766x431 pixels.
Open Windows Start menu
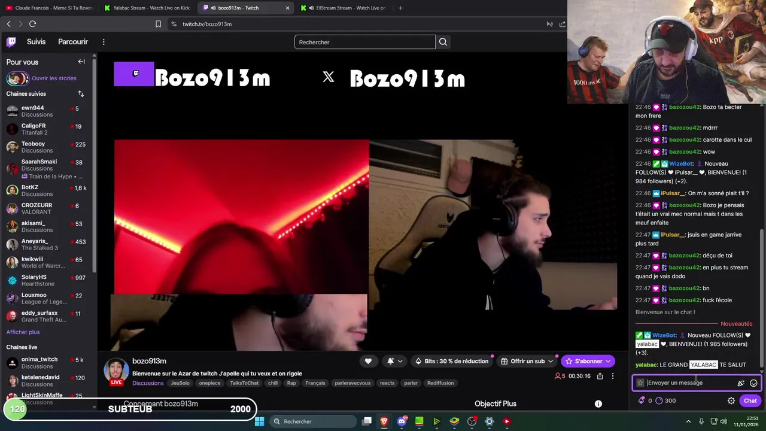(x=259, y=421)
